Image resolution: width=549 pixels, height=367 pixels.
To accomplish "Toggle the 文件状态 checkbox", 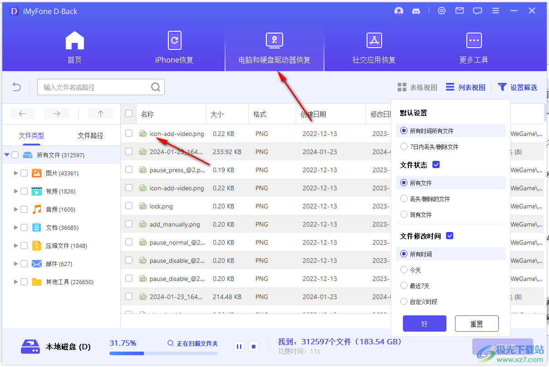I will 436,165.
